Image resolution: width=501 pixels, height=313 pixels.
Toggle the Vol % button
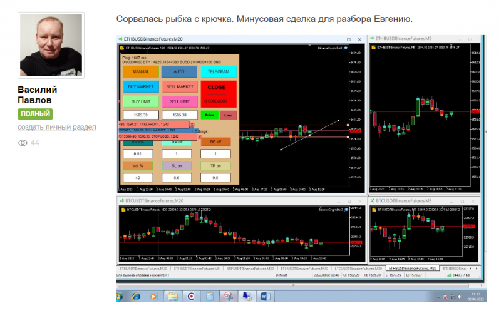[x=138, y=166]
